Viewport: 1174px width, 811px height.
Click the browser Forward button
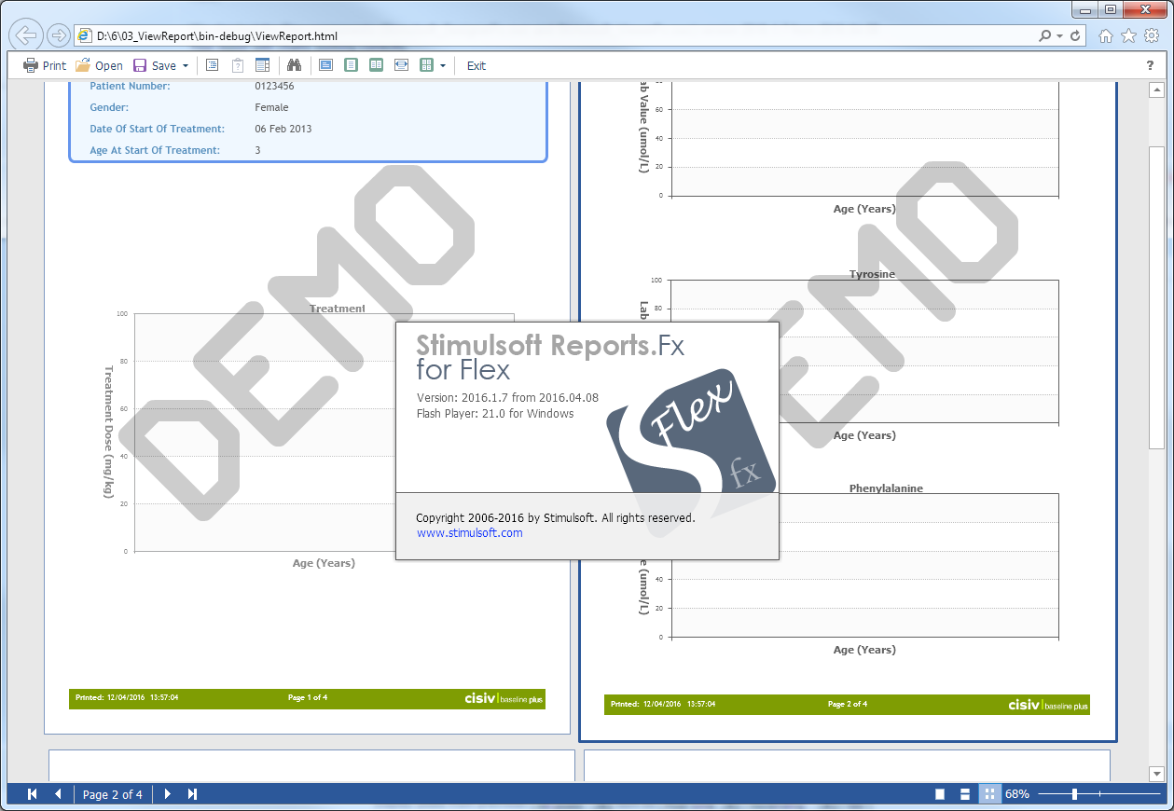click(58, 35)
